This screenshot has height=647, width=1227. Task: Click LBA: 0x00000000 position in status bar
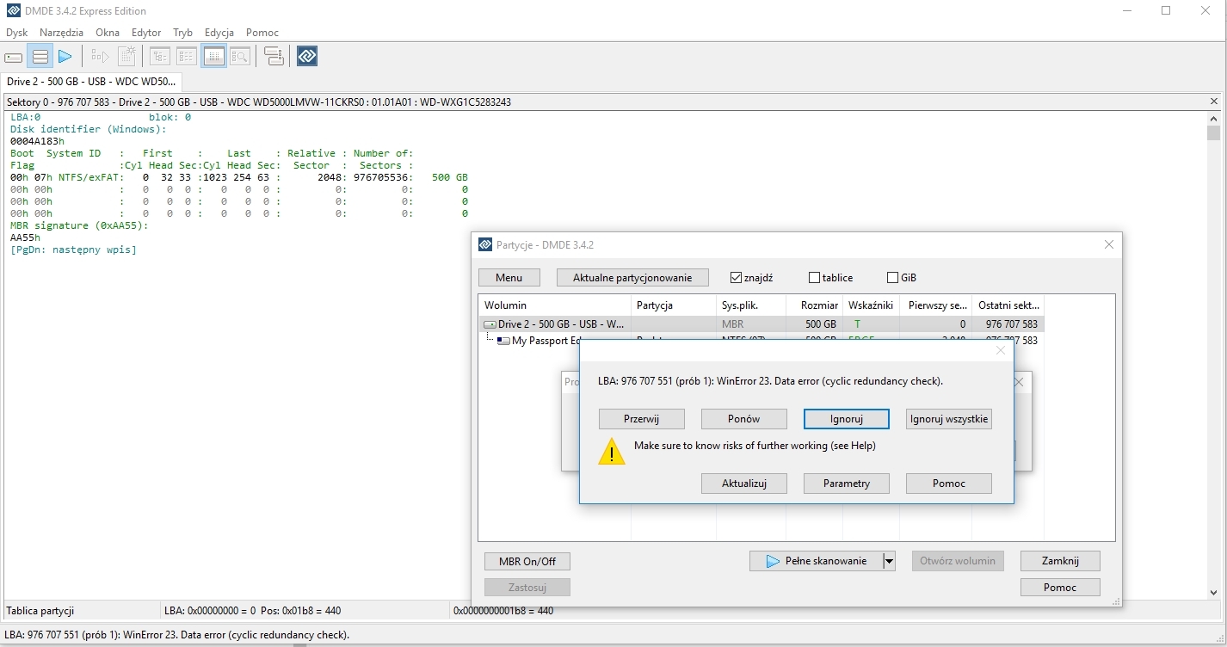point(209,611)
